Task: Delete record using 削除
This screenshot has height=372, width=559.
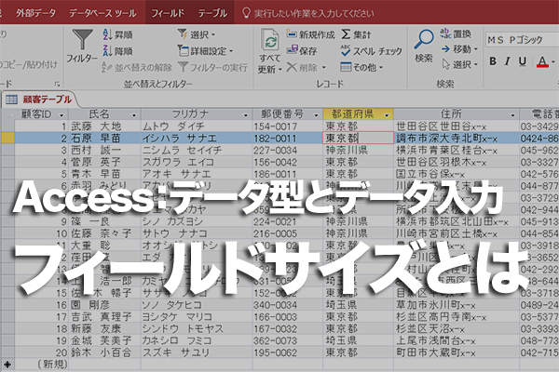Action: pyautogui.click(x=302, y=67)
